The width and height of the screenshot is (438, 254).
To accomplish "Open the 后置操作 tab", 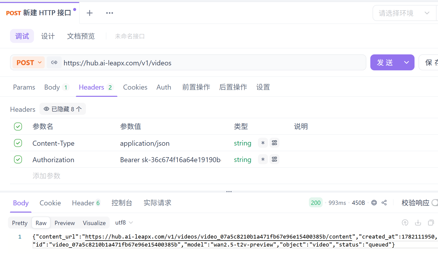I will pyautogui.click(x=233, y=87).
